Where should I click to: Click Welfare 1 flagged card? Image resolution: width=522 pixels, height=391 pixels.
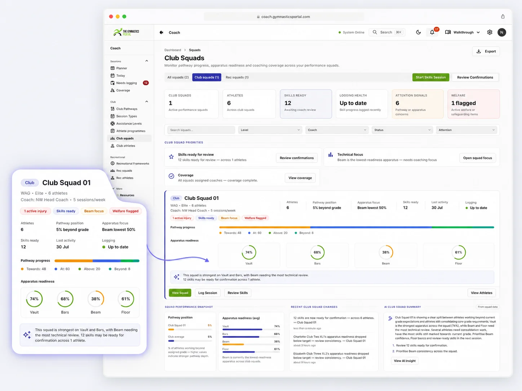point(473,104)
